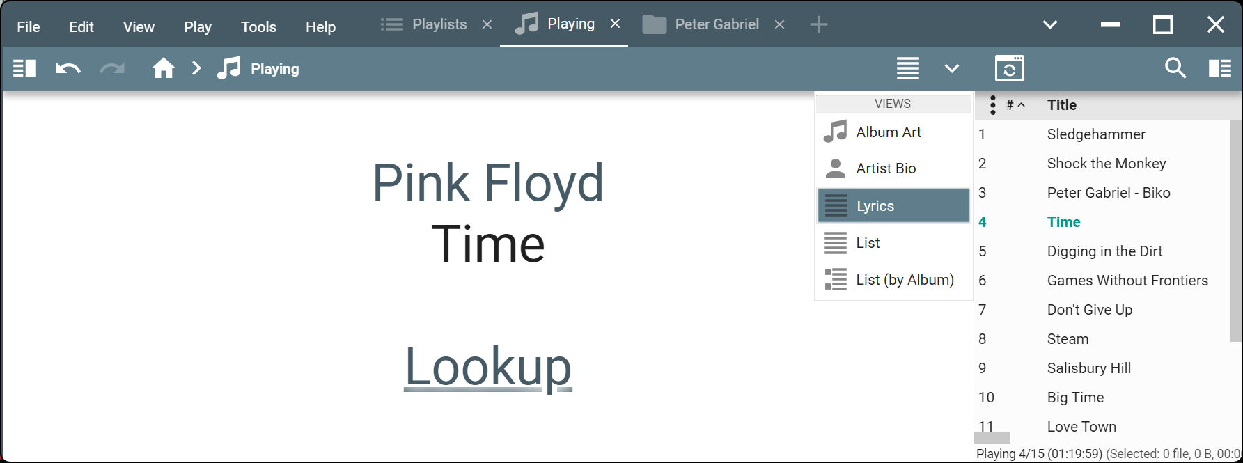Click the vertical scrollbar in track list
This screenshot has width=1243, height=463.
(x=1236, y=230)
